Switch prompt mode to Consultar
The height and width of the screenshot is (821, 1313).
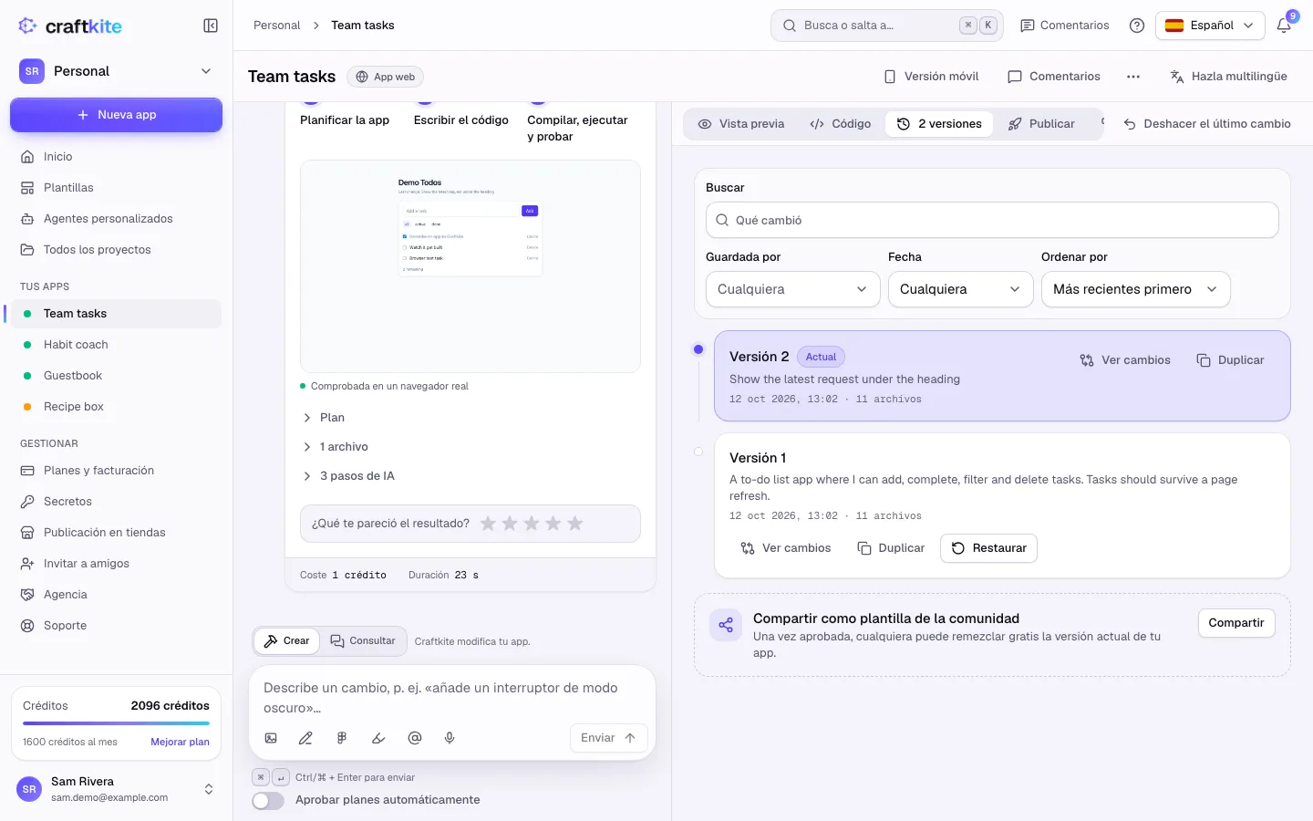(x=363, y=641)
